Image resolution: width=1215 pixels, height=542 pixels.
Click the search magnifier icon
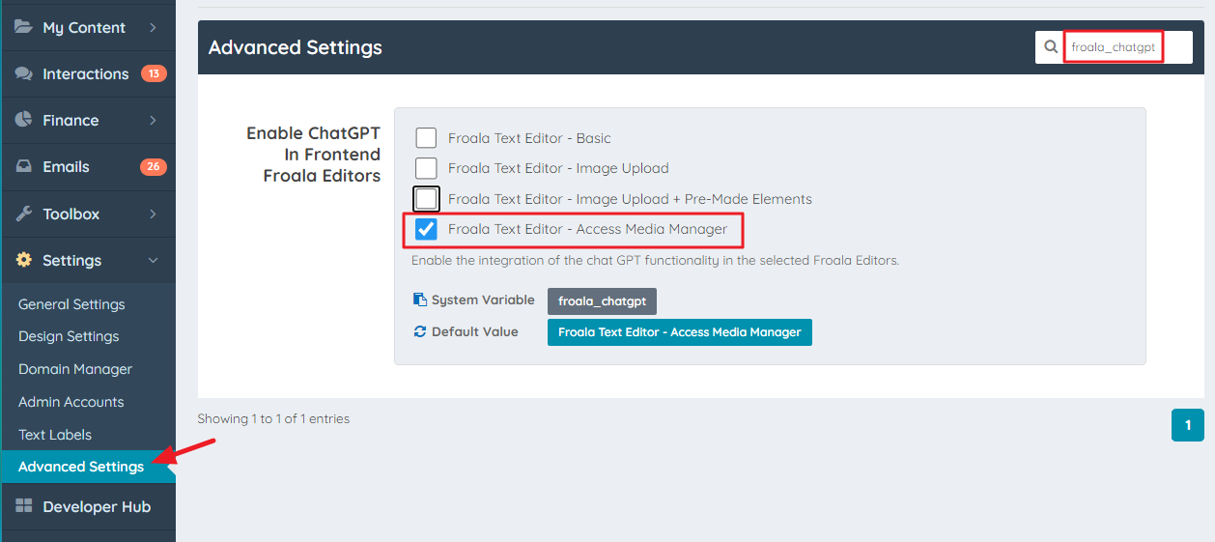[1052, 46]
